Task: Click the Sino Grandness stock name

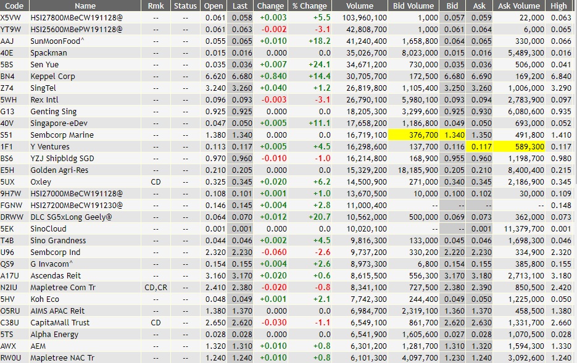Action: coord(58,241)
